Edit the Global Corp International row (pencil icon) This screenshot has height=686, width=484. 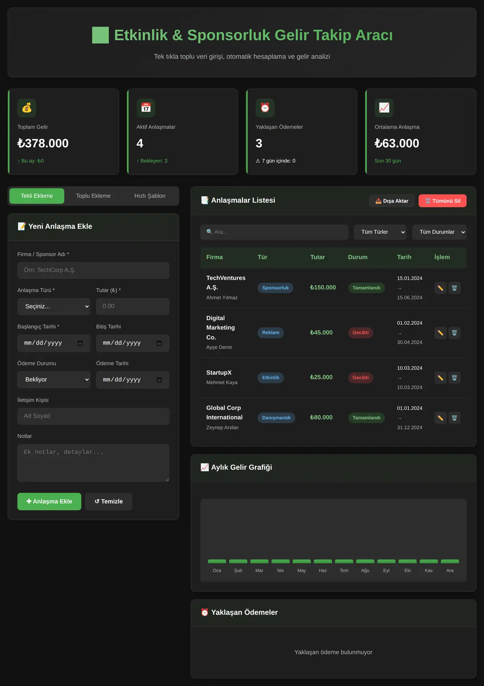coord(440,418)
